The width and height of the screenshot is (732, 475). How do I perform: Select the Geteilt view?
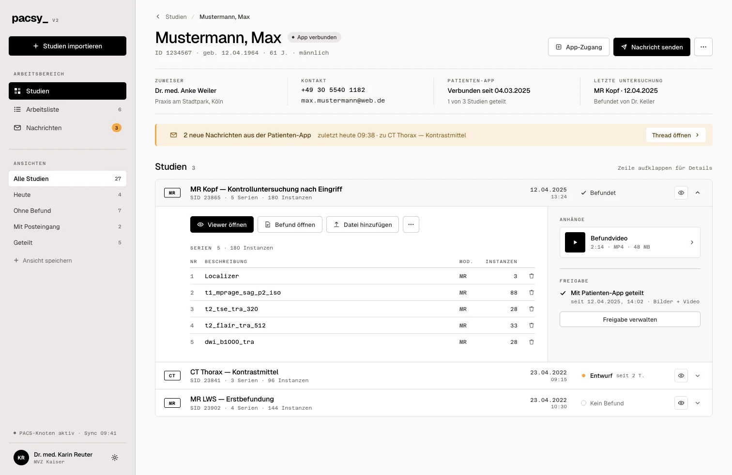(x=67, y=242)
